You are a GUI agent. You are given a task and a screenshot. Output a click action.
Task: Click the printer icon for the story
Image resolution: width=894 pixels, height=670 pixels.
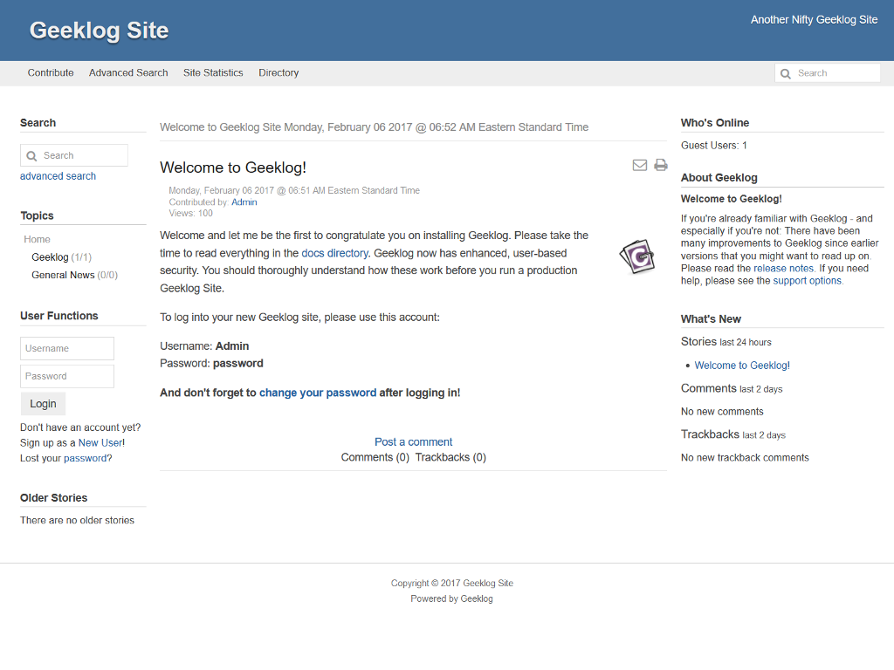(x=661, y=165)
